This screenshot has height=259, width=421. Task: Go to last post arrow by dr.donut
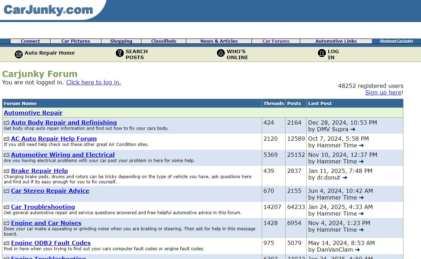(x=345, y=178)
